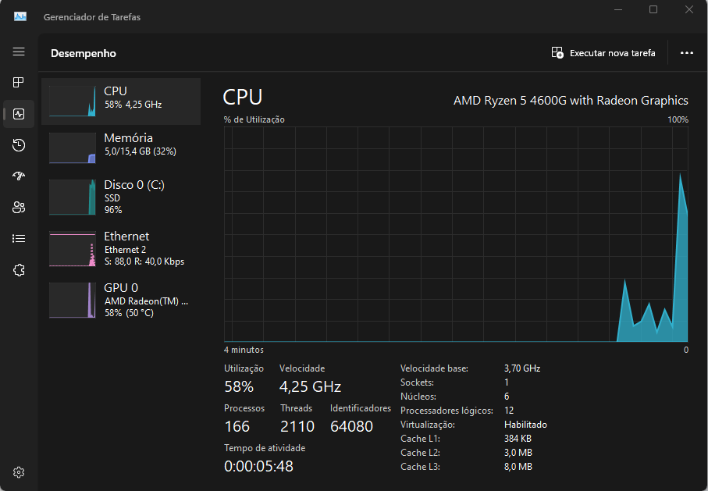Click the Gerenciador de Tarefas window title
The width and height of the screenshot is (708, 491).
click(x=92, y=17)
